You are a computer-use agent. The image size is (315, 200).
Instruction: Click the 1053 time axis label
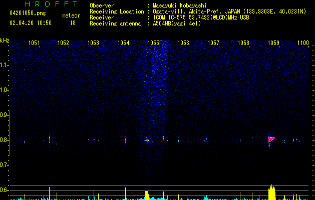[x=94, y=42]
